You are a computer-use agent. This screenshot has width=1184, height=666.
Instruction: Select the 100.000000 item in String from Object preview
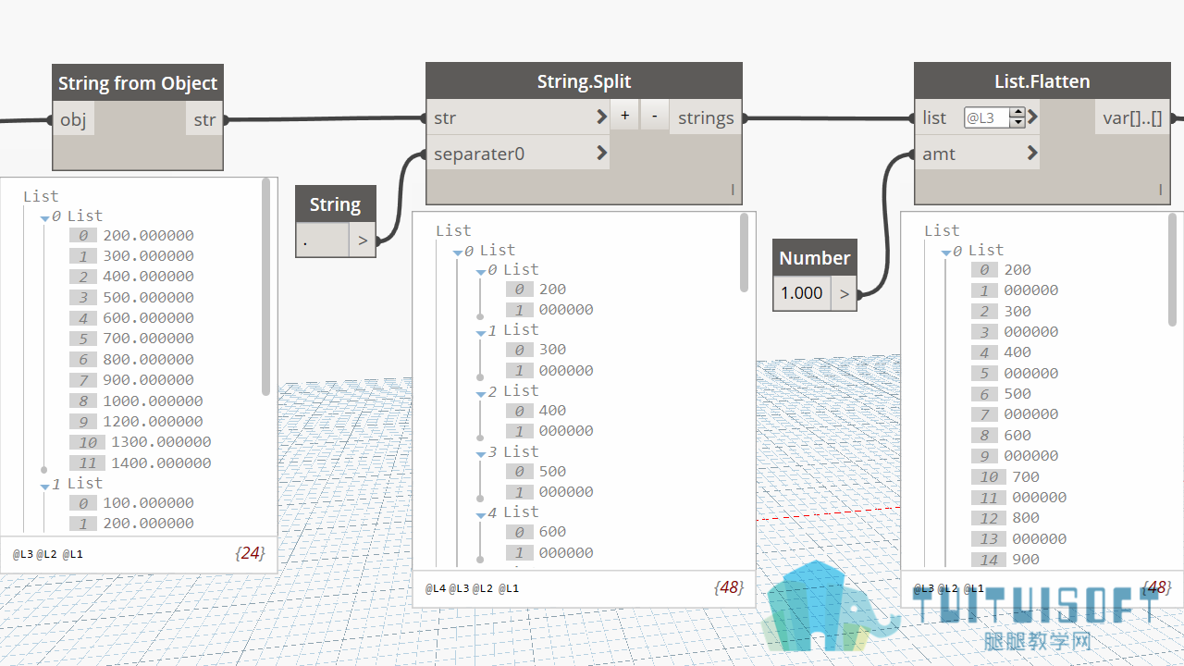point(148,502)
